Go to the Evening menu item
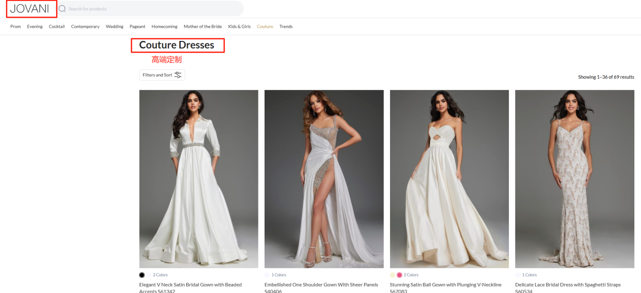The height and width of the screenshot is (293, 641). pos(35,26)
